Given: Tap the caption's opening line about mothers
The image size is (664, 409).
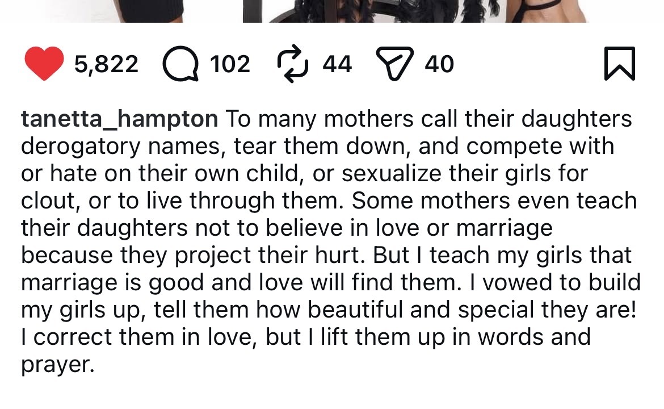Looking at the screenshot, I should (x=428, y=119).
